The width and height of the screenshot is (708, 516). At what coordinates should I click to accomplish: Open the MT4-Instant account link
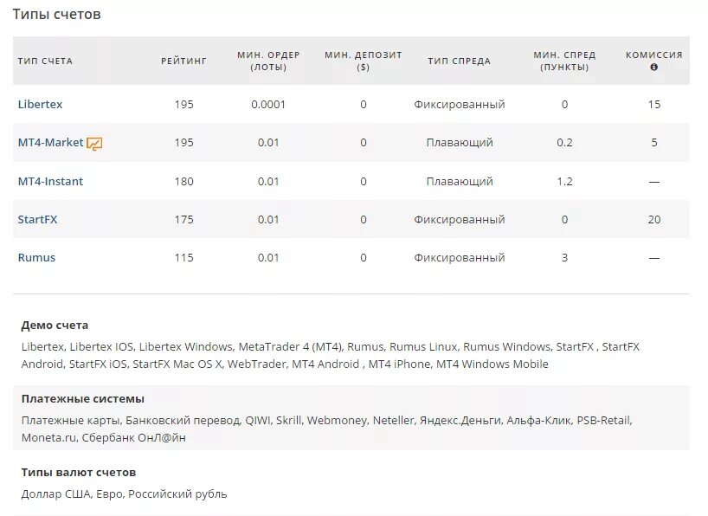(x=50, y=182)
